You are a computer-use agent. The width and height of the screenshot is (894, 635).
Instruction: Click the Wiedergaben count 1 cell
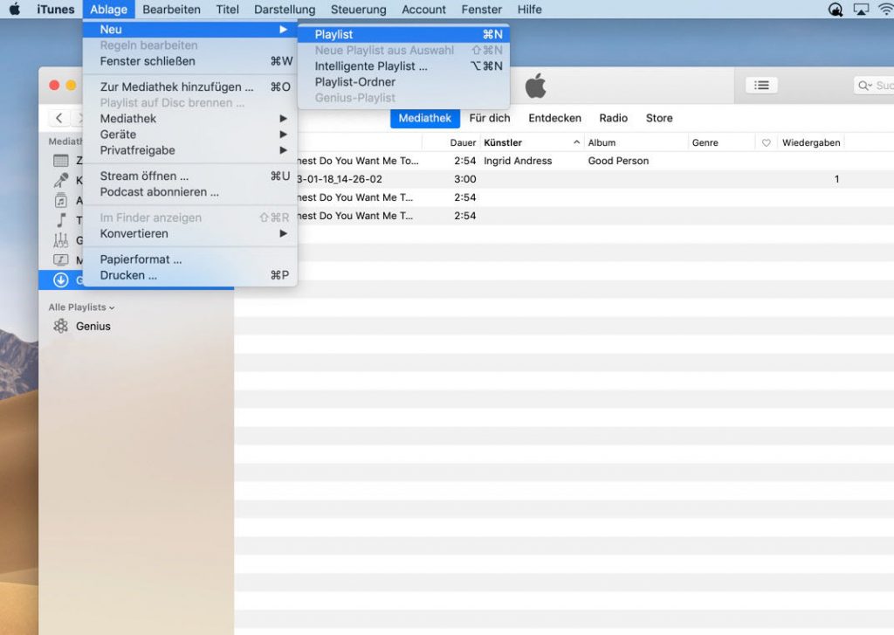[836, 179]
